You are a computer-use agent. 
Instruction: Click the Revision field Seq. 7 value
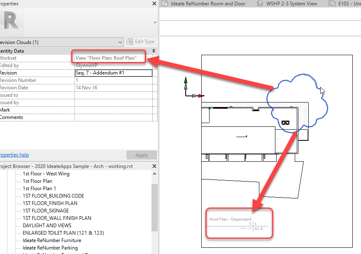113,73
